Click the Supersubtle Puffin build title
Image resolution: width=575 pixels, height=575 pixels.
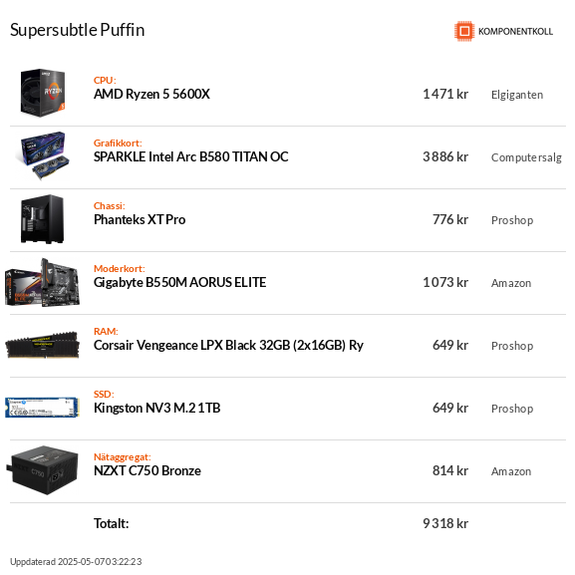coord(78,30)
